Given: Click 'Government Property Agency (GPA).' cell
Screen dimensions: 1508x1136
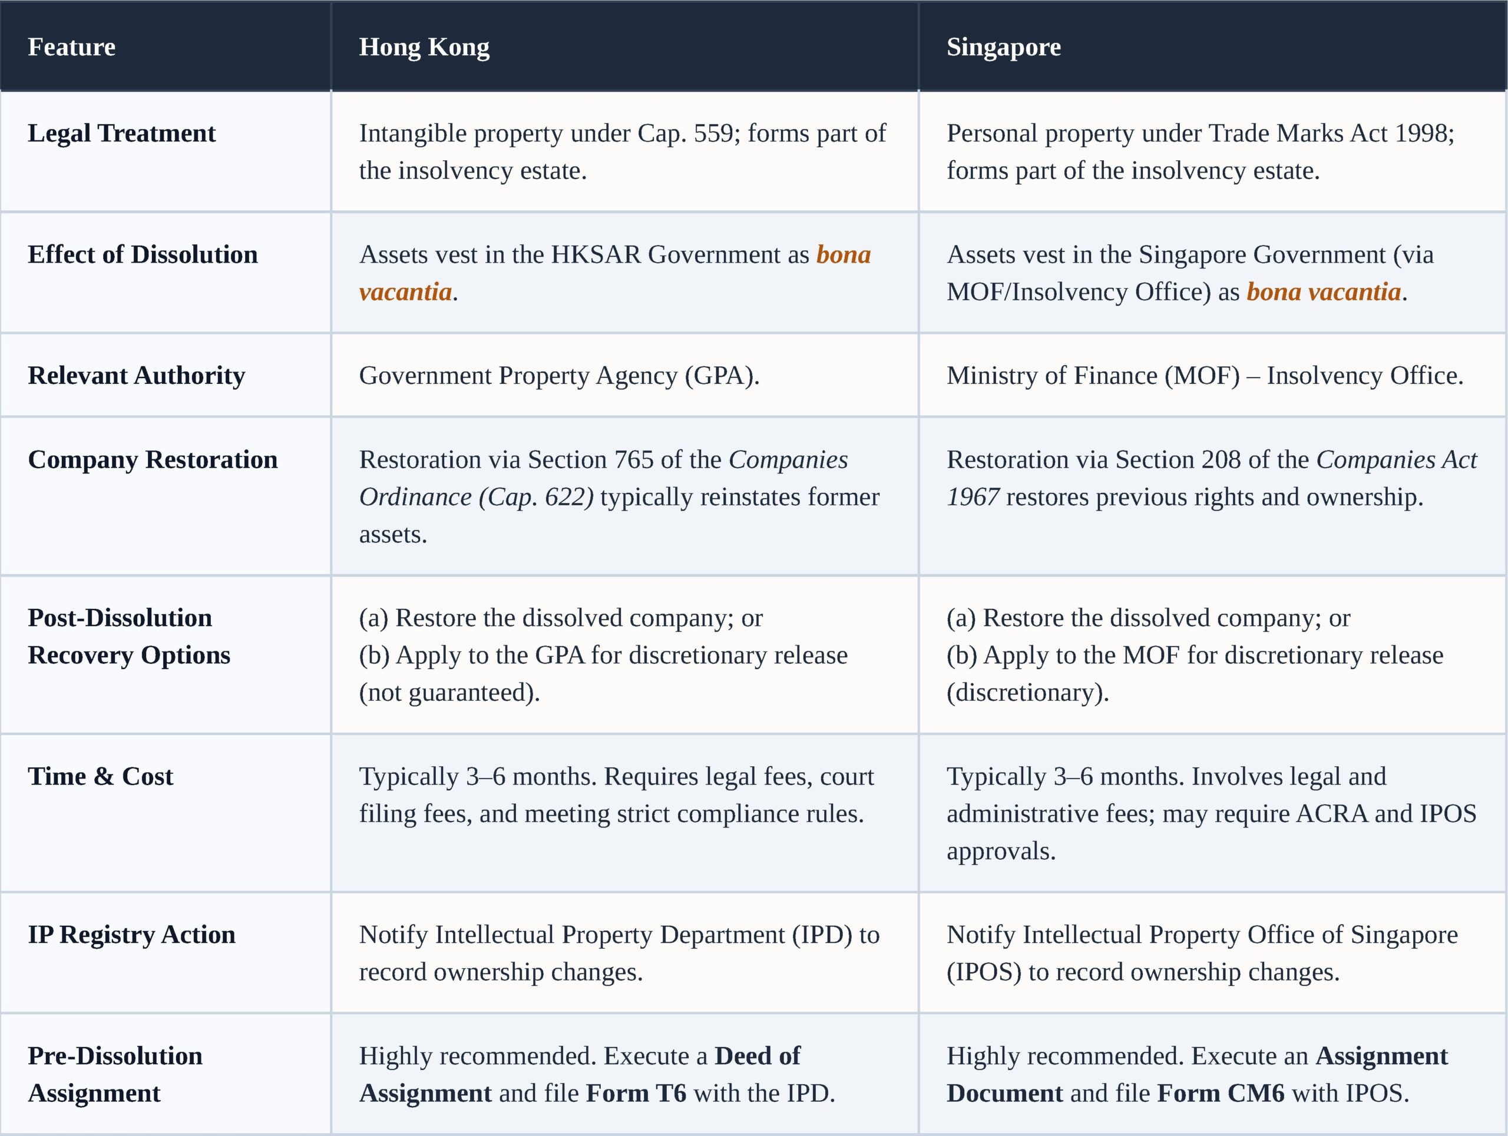Looking at the screenshot, I should point(624,376).
